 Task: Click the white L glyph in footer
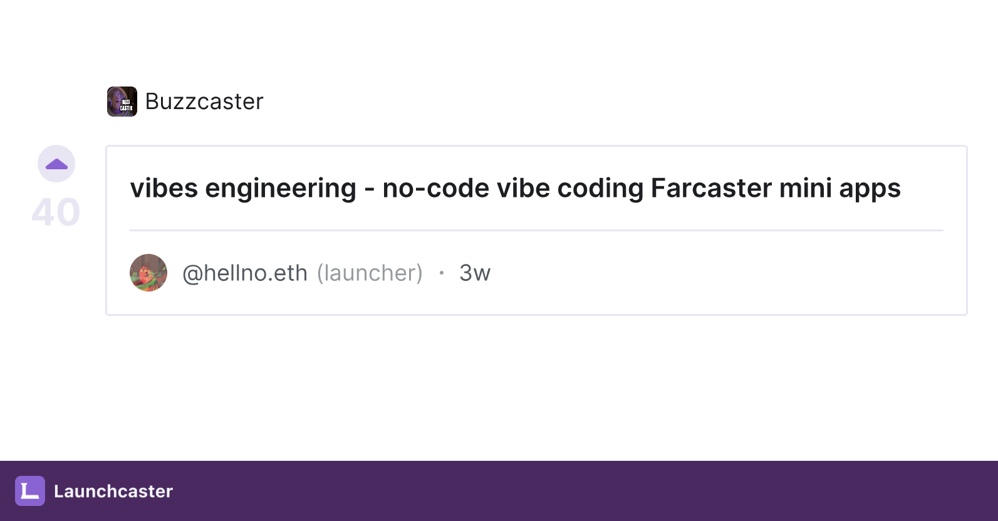tap(30, 491)
